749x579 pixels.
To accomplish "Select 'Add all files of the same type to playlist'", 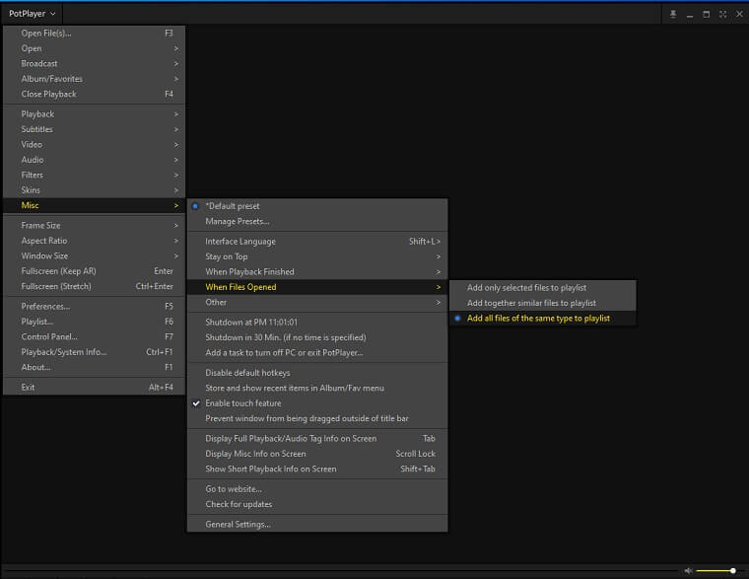I will (543, 319).
